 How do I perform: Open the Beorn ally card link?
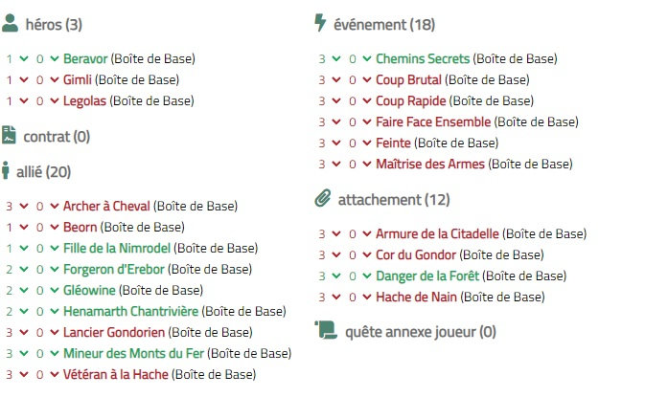point(80,227)
